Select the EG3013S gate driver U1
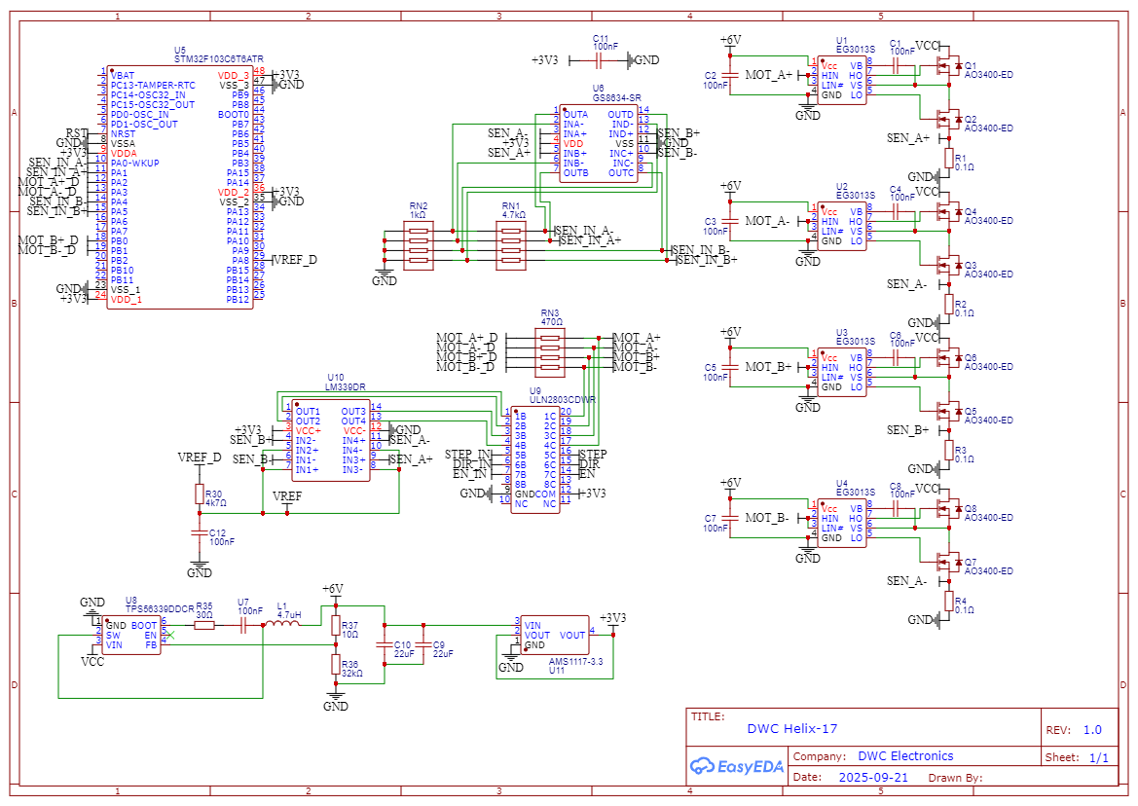This screenshot has width=1138, height=806. click(x=841, y=81)
